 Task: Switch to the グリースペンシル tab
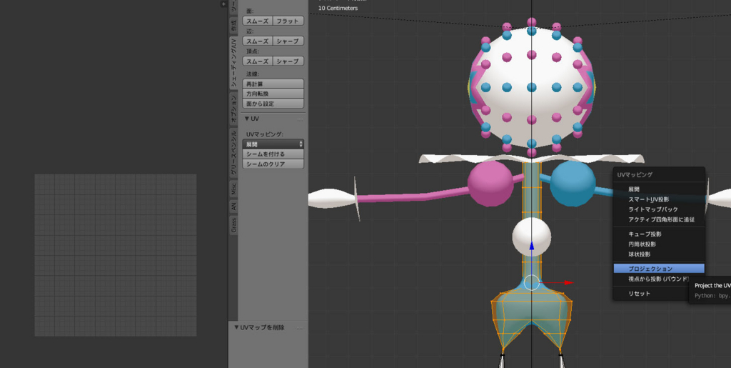[233, 153]
